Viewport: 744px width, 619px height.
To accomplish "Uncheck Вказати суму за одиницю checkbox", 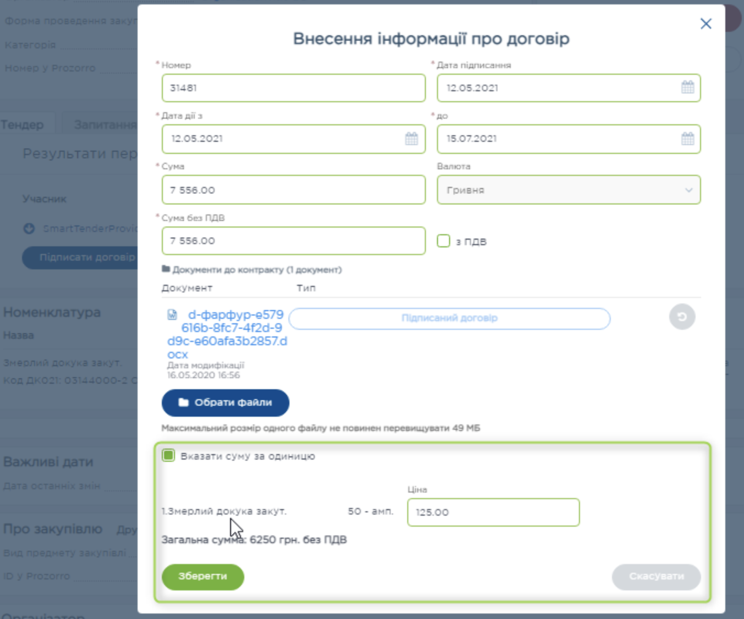I will 168,455.
